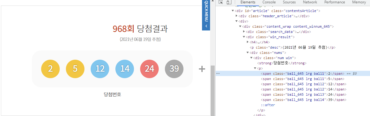Select the highlighted span line with value 2
The height and width of the screenshot is (116, 370).
pos(293,74)
